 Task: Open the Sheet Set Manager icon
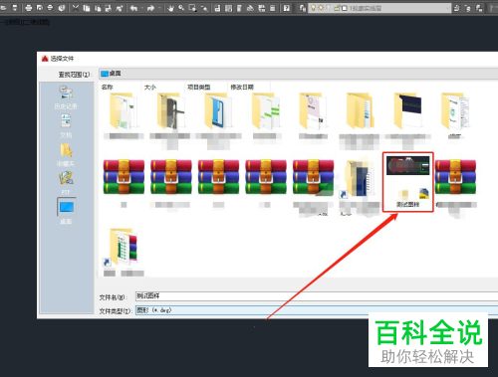coord(250,8)
